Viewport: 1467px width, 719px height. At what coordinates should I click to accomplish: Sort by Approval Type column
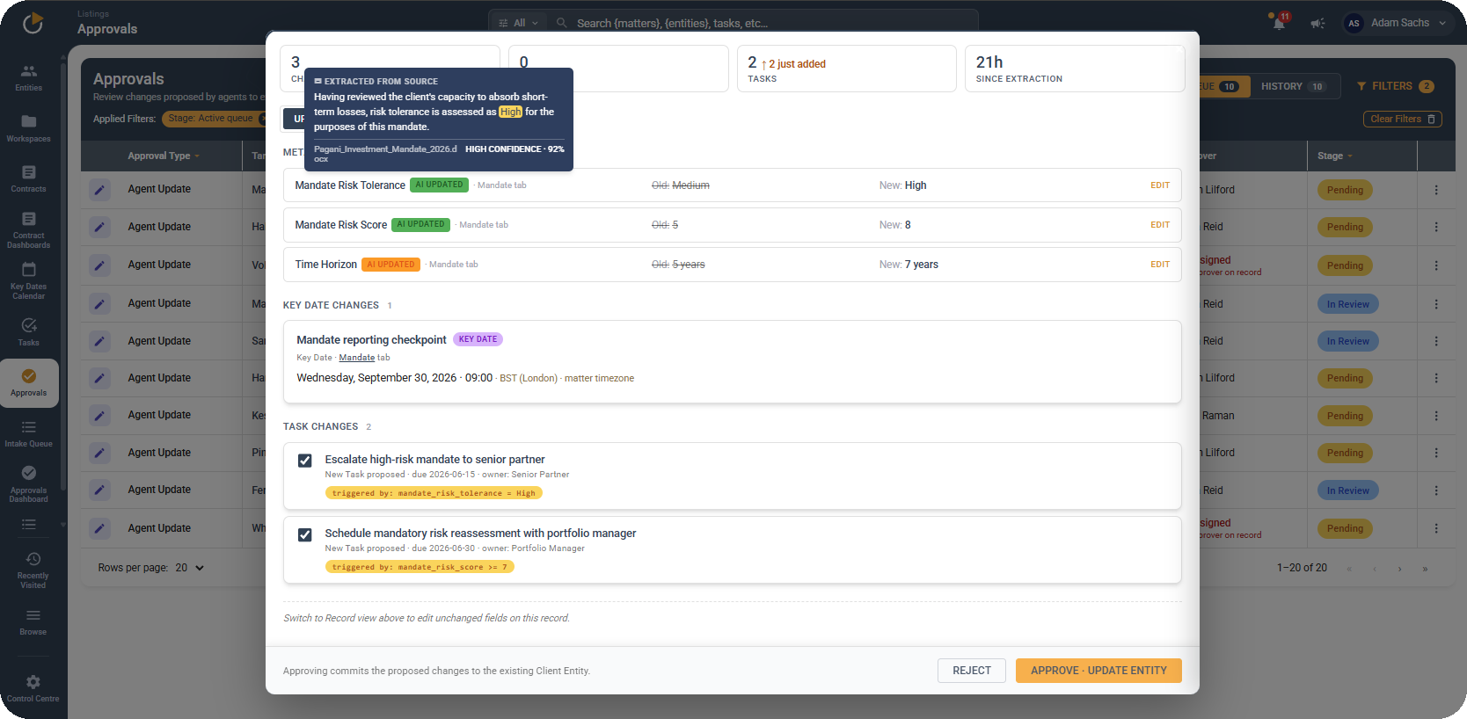[x=164, y=156]
